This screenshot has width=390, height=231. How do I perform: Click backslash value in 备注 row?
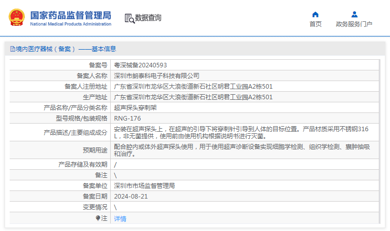115,175
